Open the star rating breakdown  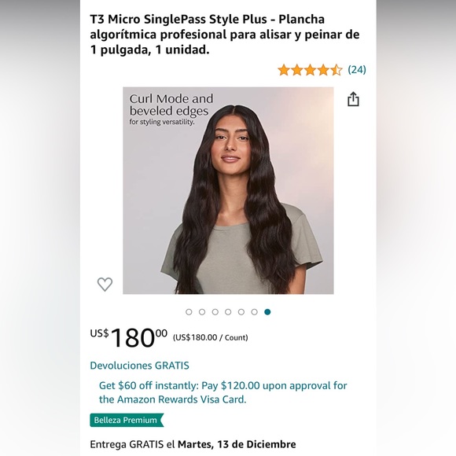pyautogui.click(x=310, y=70)
